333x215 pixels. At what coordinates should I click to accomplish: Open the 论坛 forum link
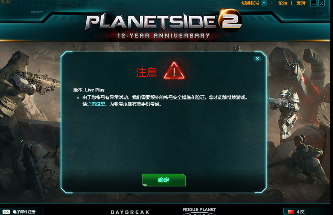pyautogui.click(x=283, y=3)
